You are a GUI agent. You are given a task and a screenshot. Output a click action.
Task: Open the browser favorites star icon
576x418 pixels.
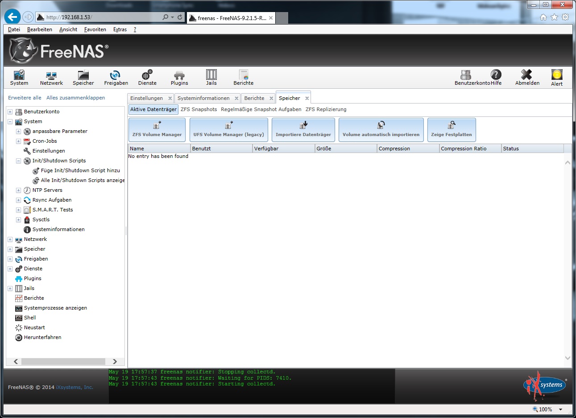click(554, 17)
